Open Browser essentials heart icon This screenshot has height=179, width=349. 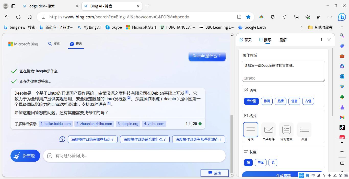(x=308, y=17)
